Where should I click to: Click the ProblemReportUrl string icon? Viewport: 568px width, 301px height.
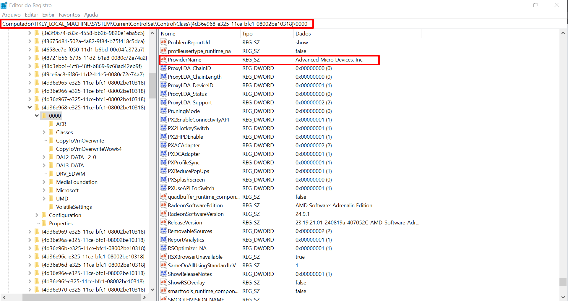tap(164, 42)
